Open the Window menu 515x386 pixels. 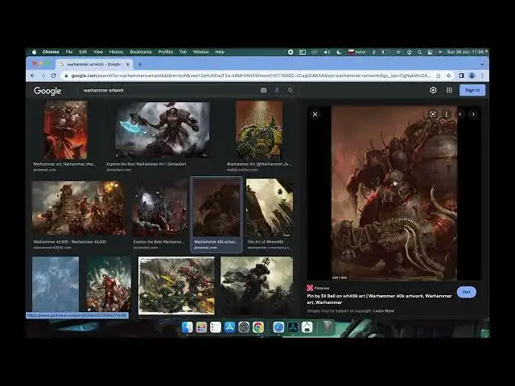click(200, 51)
